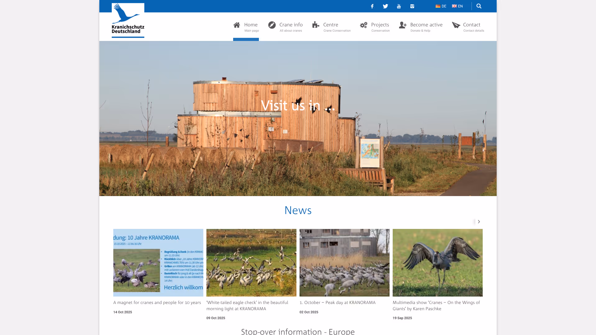Switch language to EN with British flag
This screenshot has height=335, width=596.
coord(457,6)
